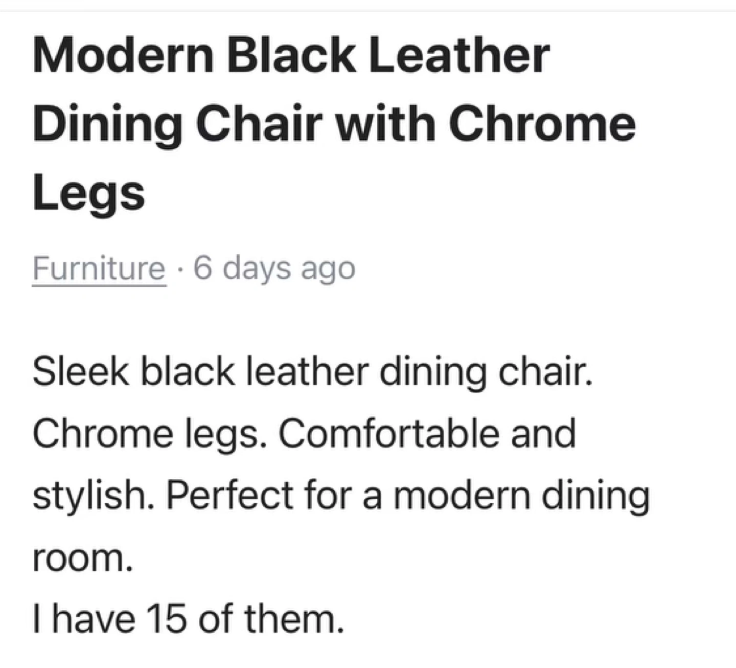
Task: Click the word 'Leather' in the title
Action: [458, 56]
